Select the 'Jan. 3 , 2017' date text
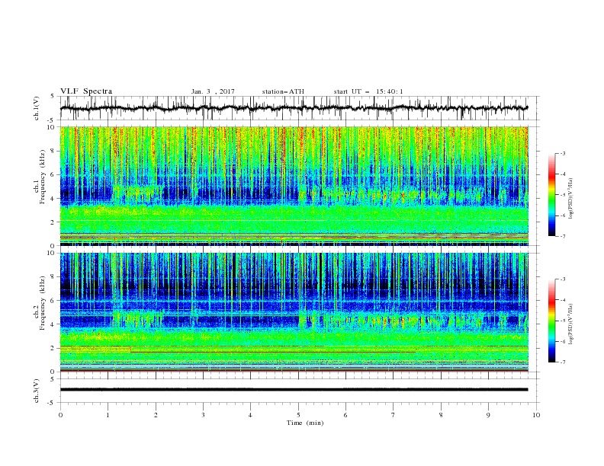The width and height of the screenshot is (604, 466). 213,91
